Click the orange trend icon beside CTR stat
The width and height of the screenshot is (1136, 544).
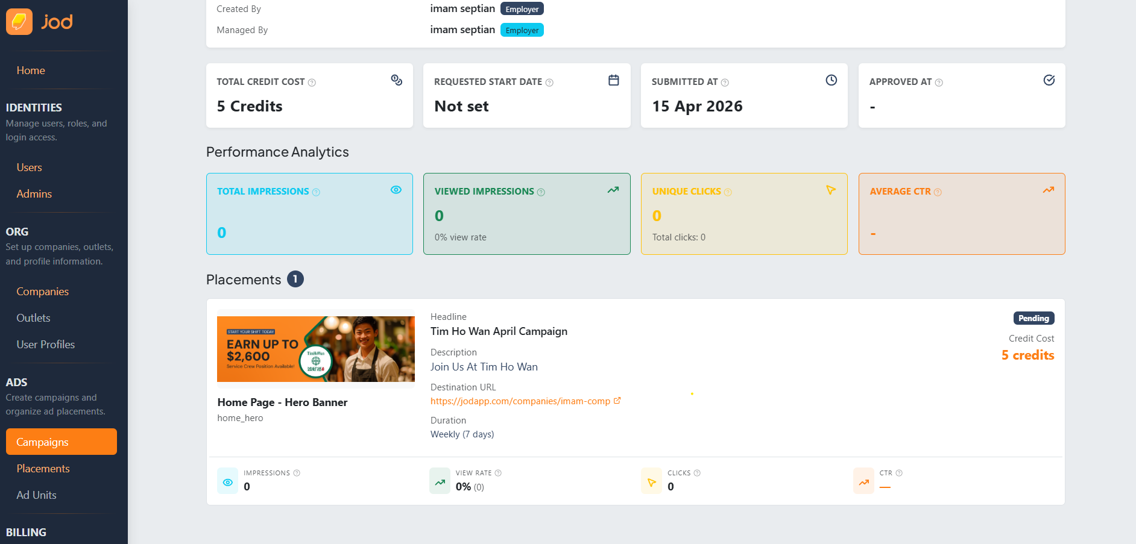[864, 482]
